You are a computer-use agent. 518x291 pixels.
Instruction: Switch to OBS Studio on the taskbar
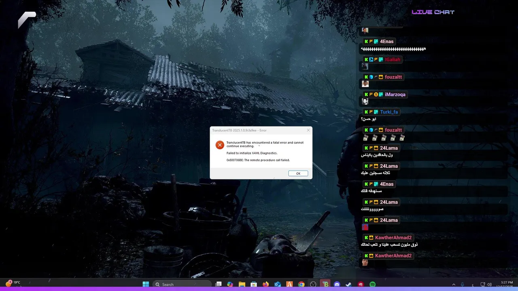313,284
